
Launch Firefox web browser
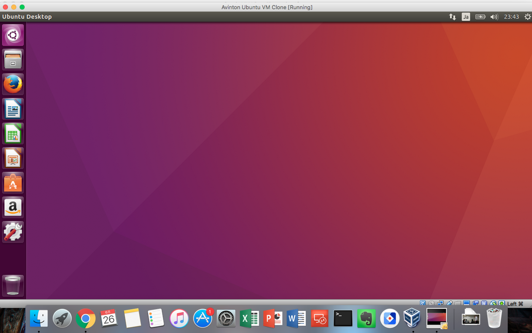point(13,84)
